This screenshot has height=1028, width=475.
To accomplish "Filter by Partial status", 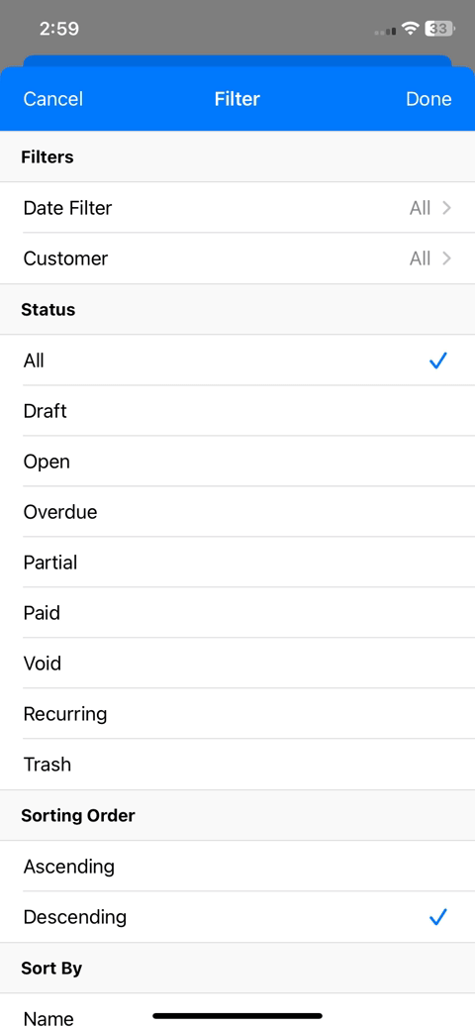I will [x=237, y=563].
